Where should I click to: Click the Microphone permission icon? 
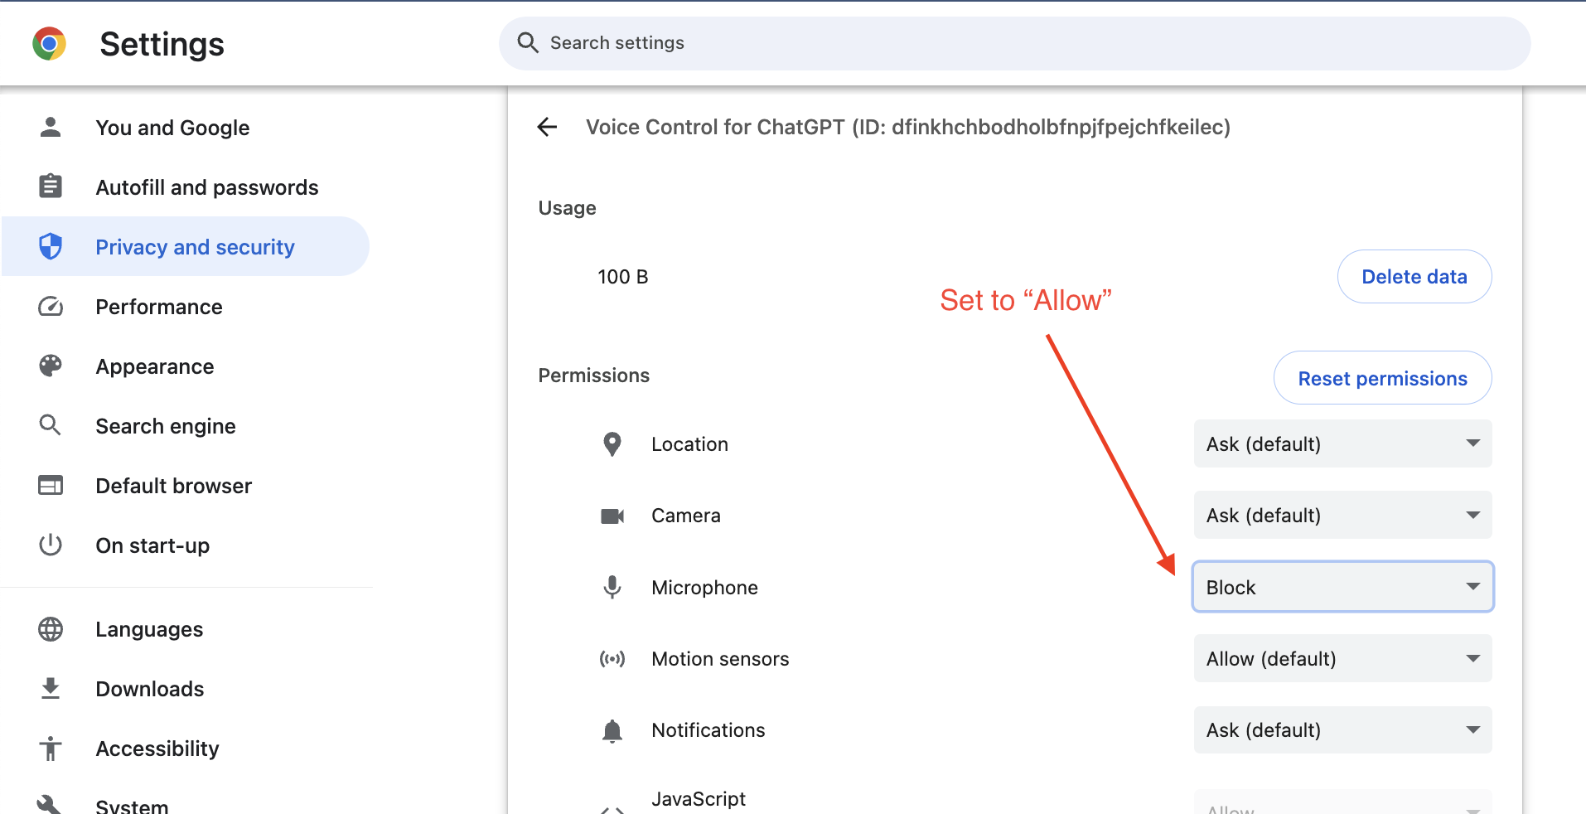612,587
